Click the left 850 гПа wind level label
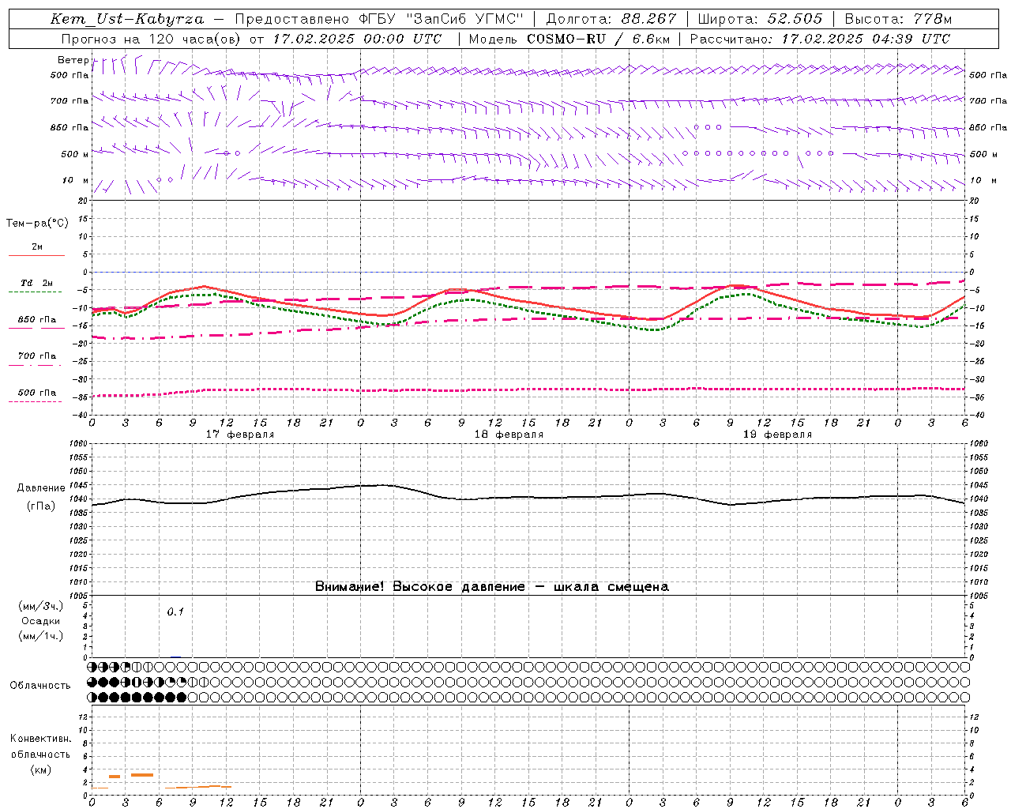 click(x=70, y=127)
